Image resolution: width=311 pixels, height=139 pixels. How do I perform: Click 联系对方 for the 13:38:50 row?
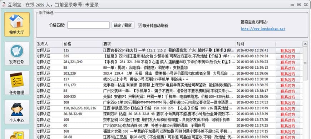point(288,80)
